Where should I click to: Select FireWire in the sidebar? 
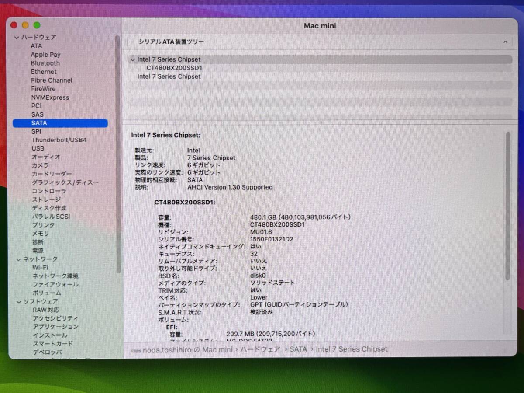pos(43,89)
